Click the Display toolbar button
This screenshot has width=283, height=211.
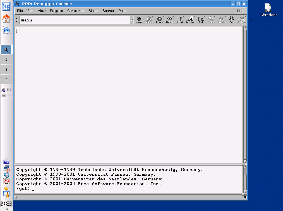coord(190,20)
